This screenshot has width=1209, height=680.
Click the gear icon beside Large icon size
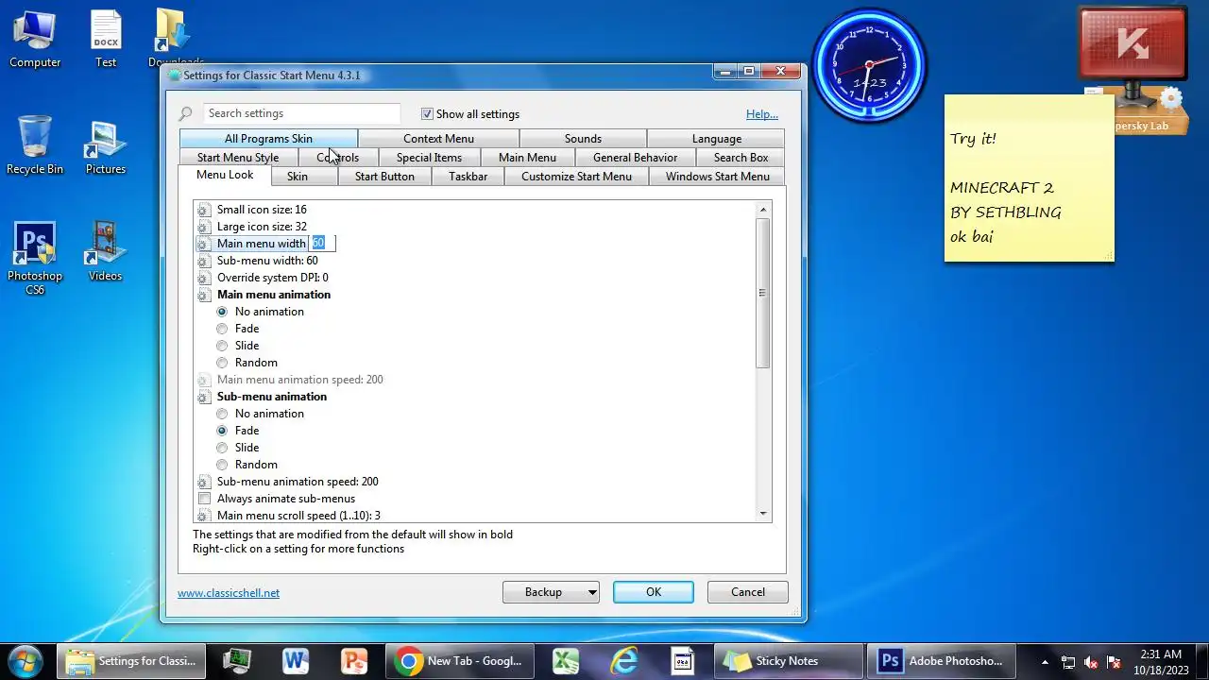[x=204, y=227]
